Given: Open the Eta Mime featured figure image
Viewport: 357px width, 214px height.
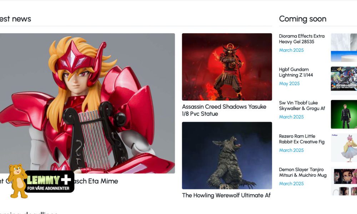Looking at the screenshot, I should pos(87,103).
